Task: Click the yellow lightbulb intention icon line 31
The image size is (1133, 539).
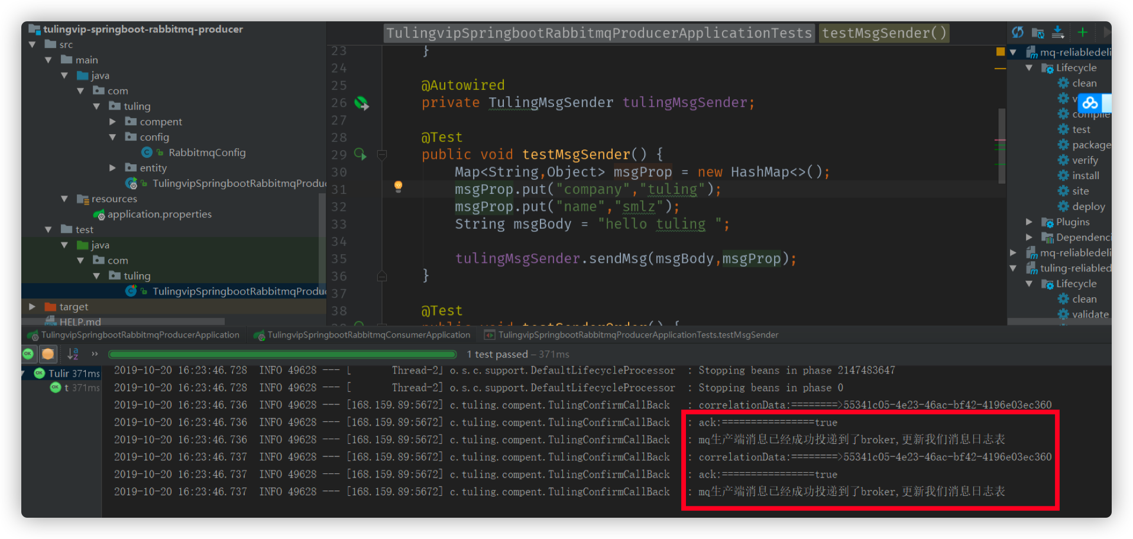Action: (399, 187)
